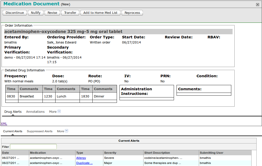The width and height of the screenshot is (262, 166).
Task: Click the 'PO (PO)' route value
Action: [94, 81]
